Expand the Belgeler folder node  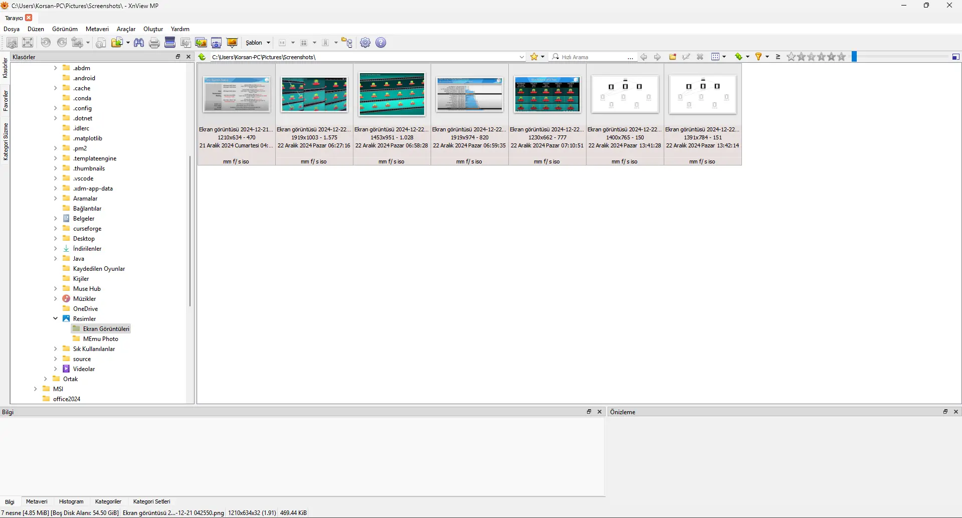(x=56, y=218)
